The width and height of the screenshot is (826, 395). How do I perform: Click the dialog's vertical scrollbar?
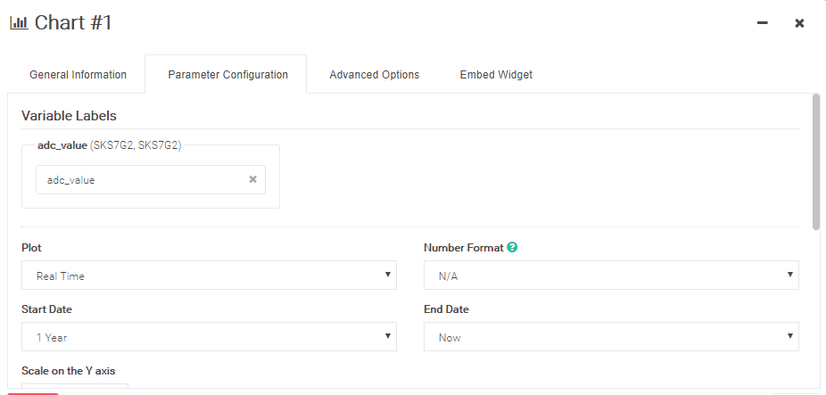[x=815, y=160]
